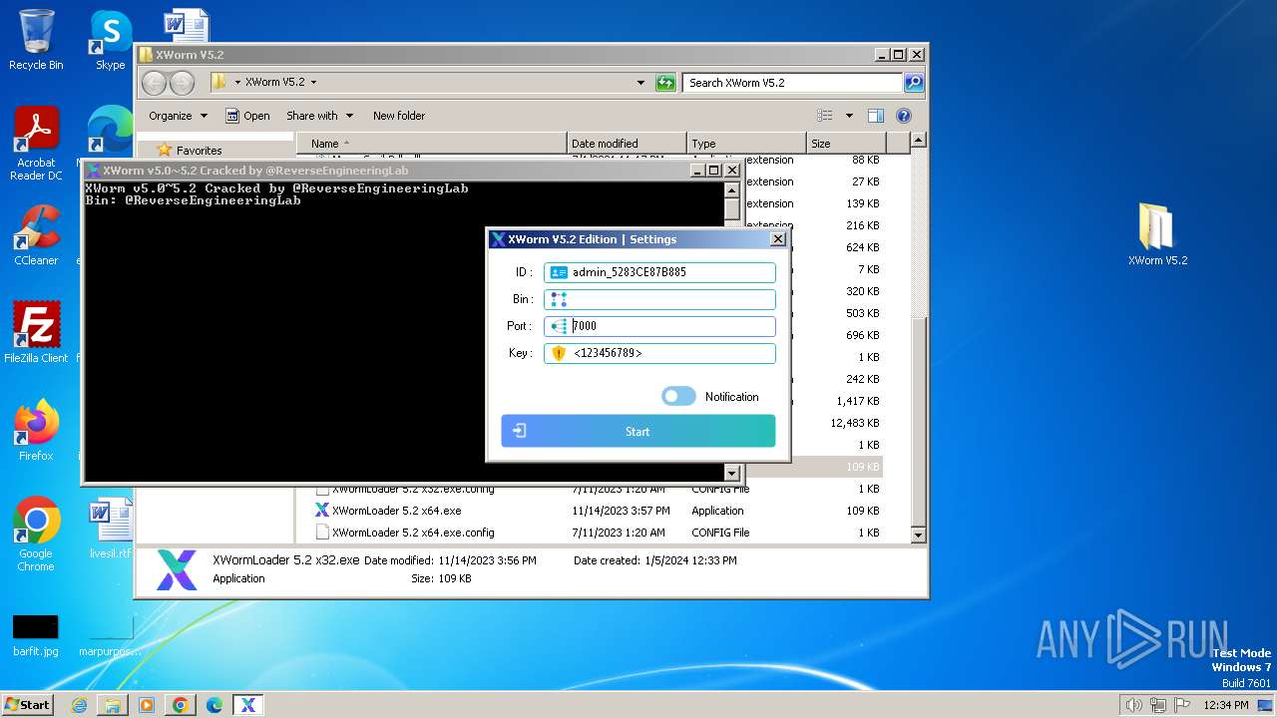This screenshot has width=1277, height=718.
Task: Click the Search XWorm V5.2 field
Action: click(793, 83)
